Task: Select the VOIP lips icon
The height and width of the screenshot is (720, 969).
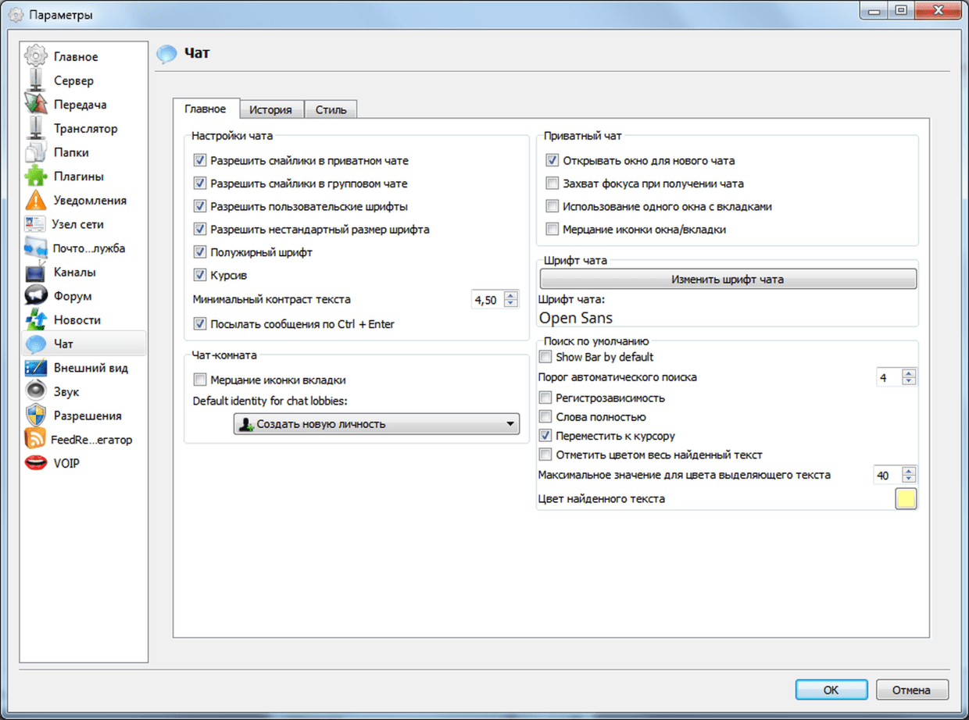Action: [36, 464]
